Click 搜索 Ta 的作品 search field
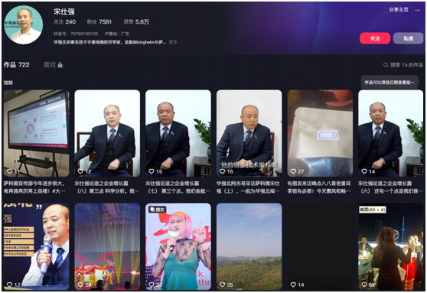427x293 pixels. (x=403, y=65)
